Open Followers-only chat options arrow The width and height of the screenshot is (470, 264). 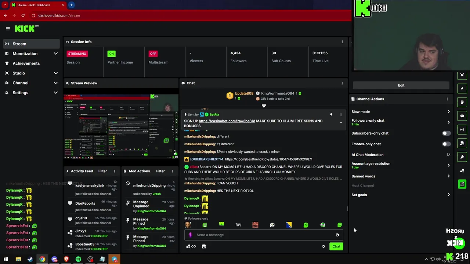[448, 122]
